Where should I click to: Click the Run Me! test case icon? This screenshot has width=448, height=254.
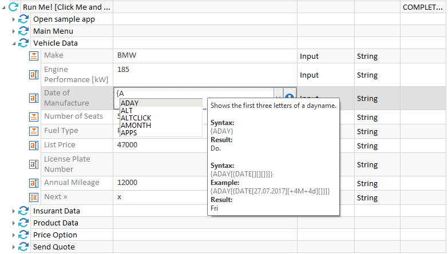(x=14, y=7)
